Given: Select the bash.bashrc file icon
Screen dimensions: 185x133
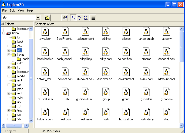Looking at the screenshot, I should (x=45, y=52).
